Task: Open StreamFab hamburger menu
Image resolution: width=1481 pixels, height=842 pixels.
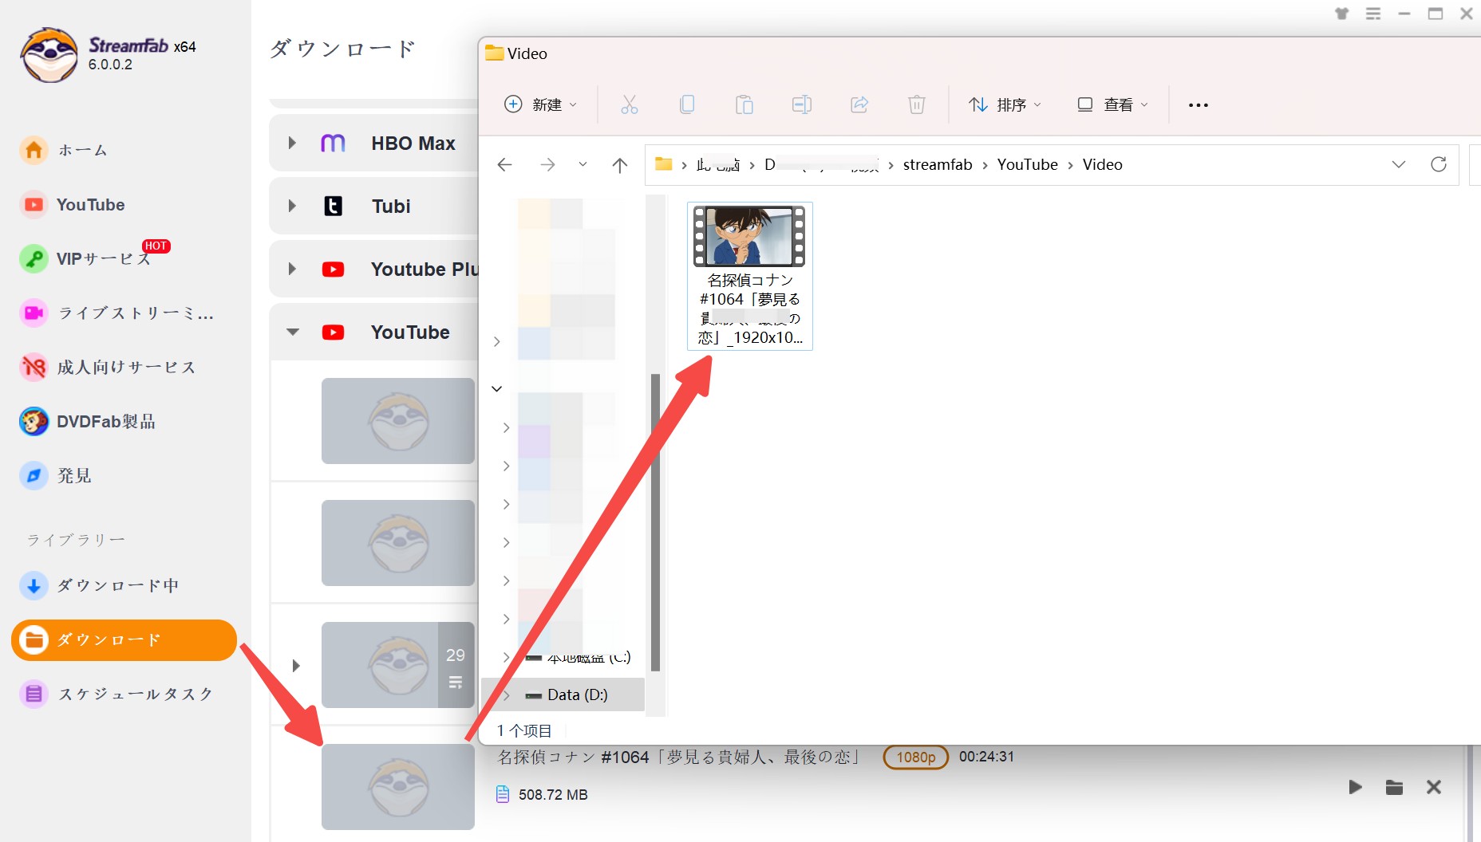Action: point(1373,14)
